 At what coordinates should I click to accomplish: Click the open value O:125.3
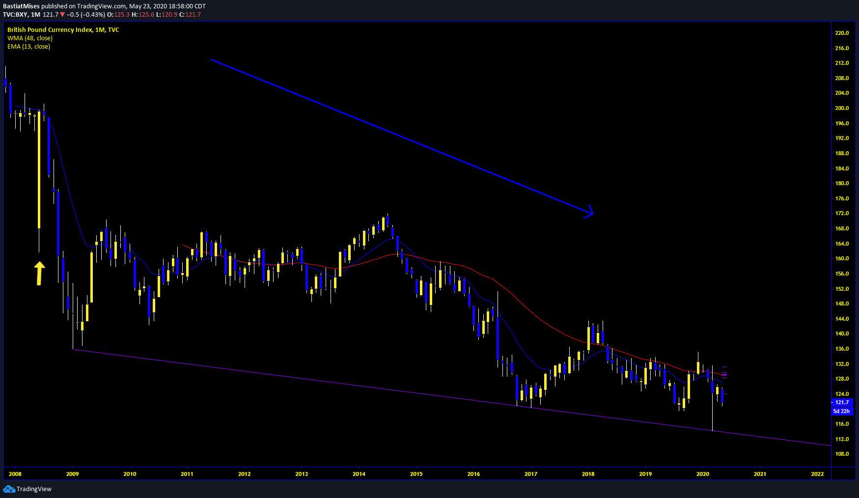(118, 15)
